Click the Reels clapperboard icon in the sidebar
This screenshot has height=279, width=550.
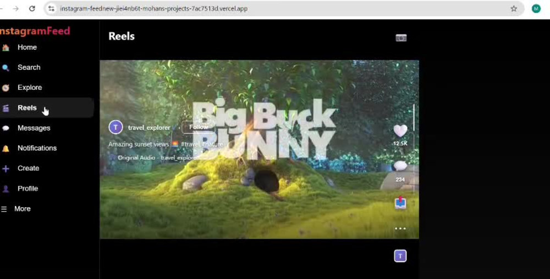[x=5, y=109]
